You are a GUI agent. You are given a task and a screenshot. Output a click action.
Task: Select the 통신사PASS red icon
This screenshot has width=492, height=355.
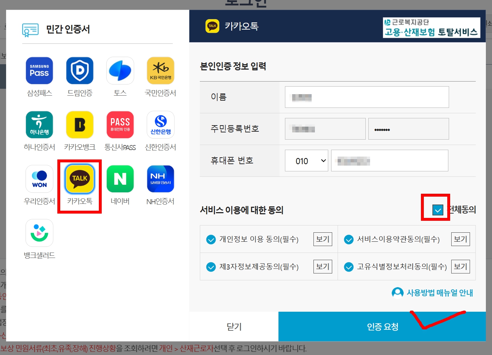[120, 125]
